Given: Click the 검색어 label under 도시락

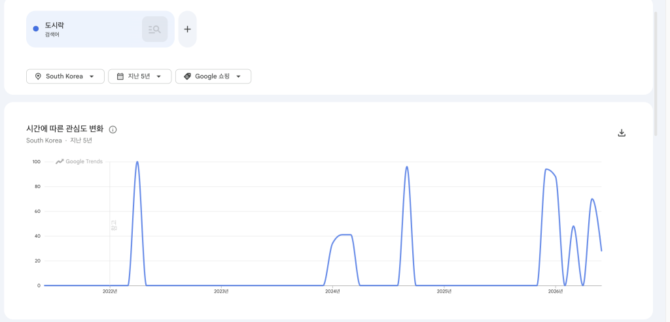Looking at the screenshot, I should 52,35.
